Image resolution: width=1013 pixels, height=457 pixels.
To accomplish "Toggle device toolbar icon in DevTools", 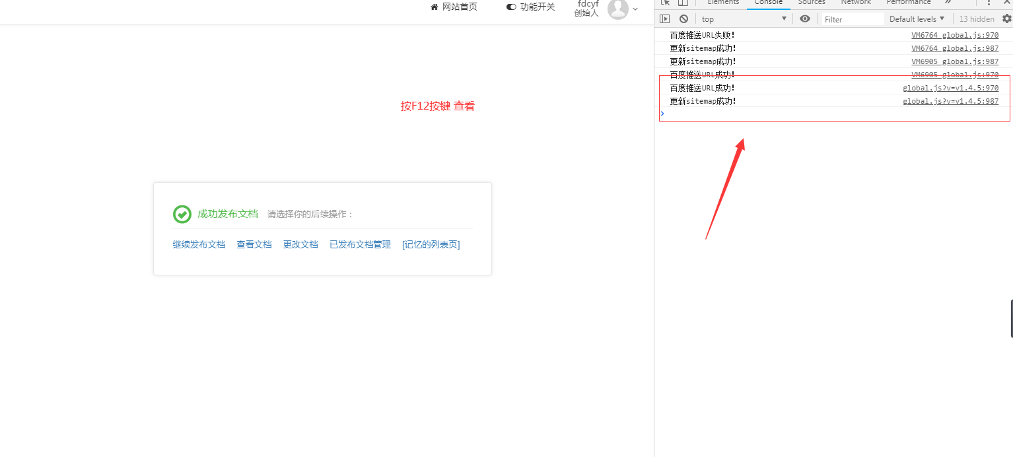I will coord(683,3).
